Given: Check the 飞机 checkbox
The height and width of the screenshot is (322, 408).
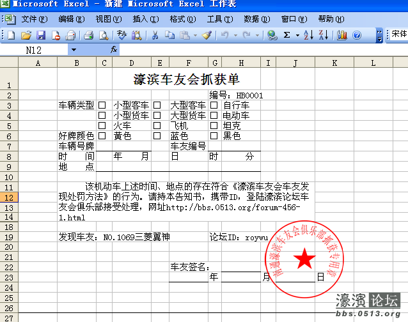Looking at the screenshot, I should point(157,126).
